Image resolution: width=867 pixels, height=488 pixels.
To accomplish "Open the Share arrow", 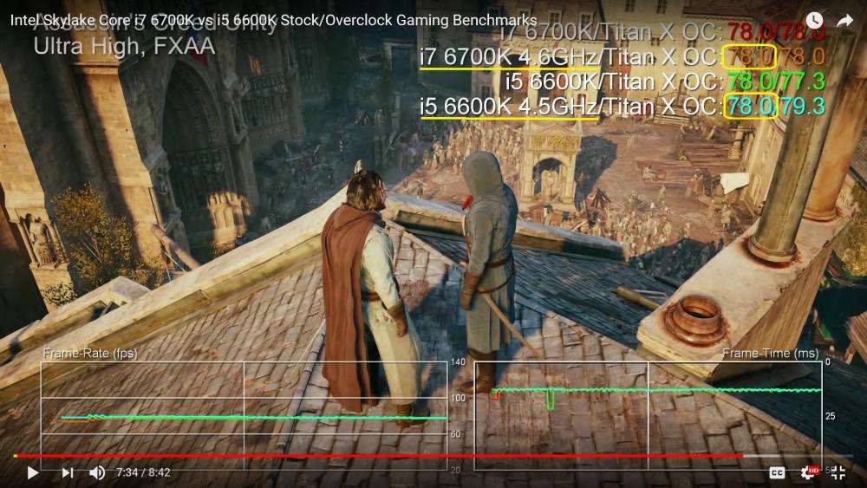I will coord(844,21).
